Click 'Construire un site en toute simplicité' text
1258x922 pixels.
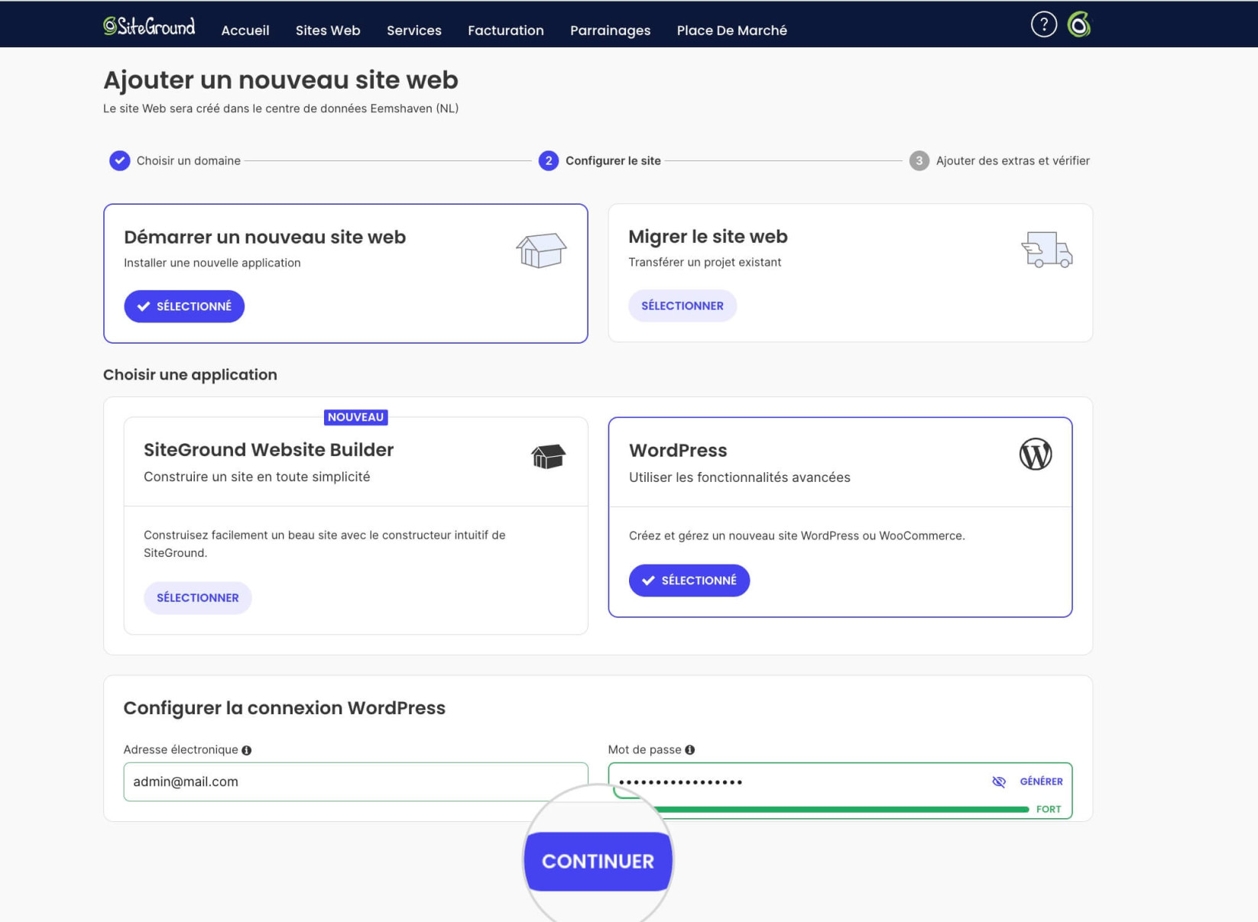(257, 477)
